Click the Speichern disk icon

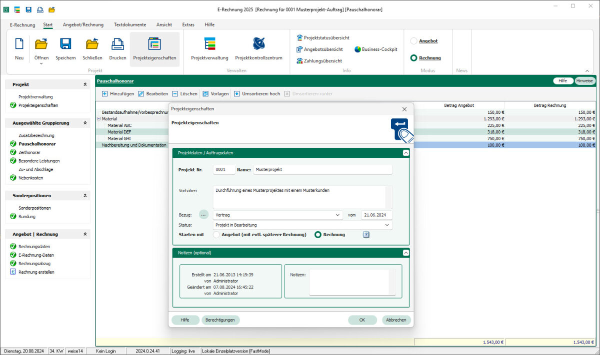65,44
